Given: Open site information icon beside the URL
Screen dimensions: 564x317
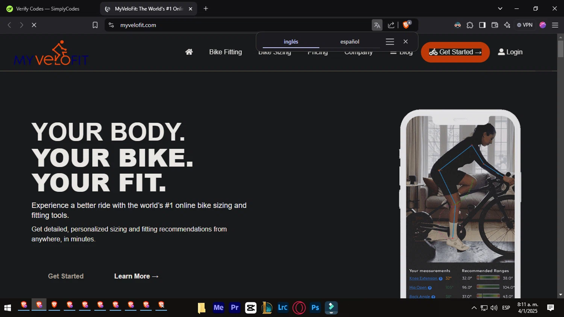Looking at the screenshot, I should click(111, 25).
